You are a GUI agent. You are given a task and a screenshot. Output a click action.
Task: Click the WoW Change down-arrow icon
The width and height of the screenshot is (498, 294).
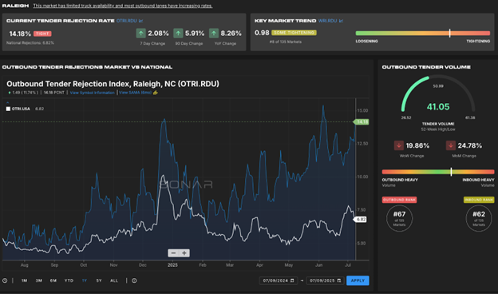point(399,145)
